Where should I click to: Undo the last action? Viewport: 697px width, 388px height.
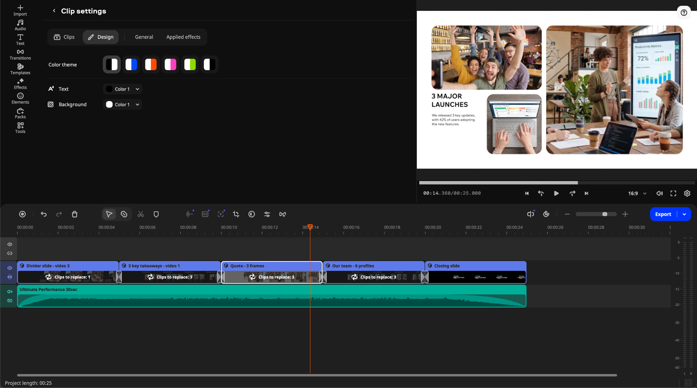click(x=44, y=214)
